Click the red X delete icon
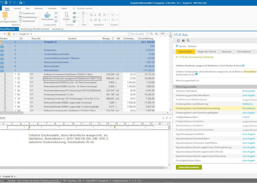Image resolution: width=257 pixels, height=183 pixels. (104, 15)
